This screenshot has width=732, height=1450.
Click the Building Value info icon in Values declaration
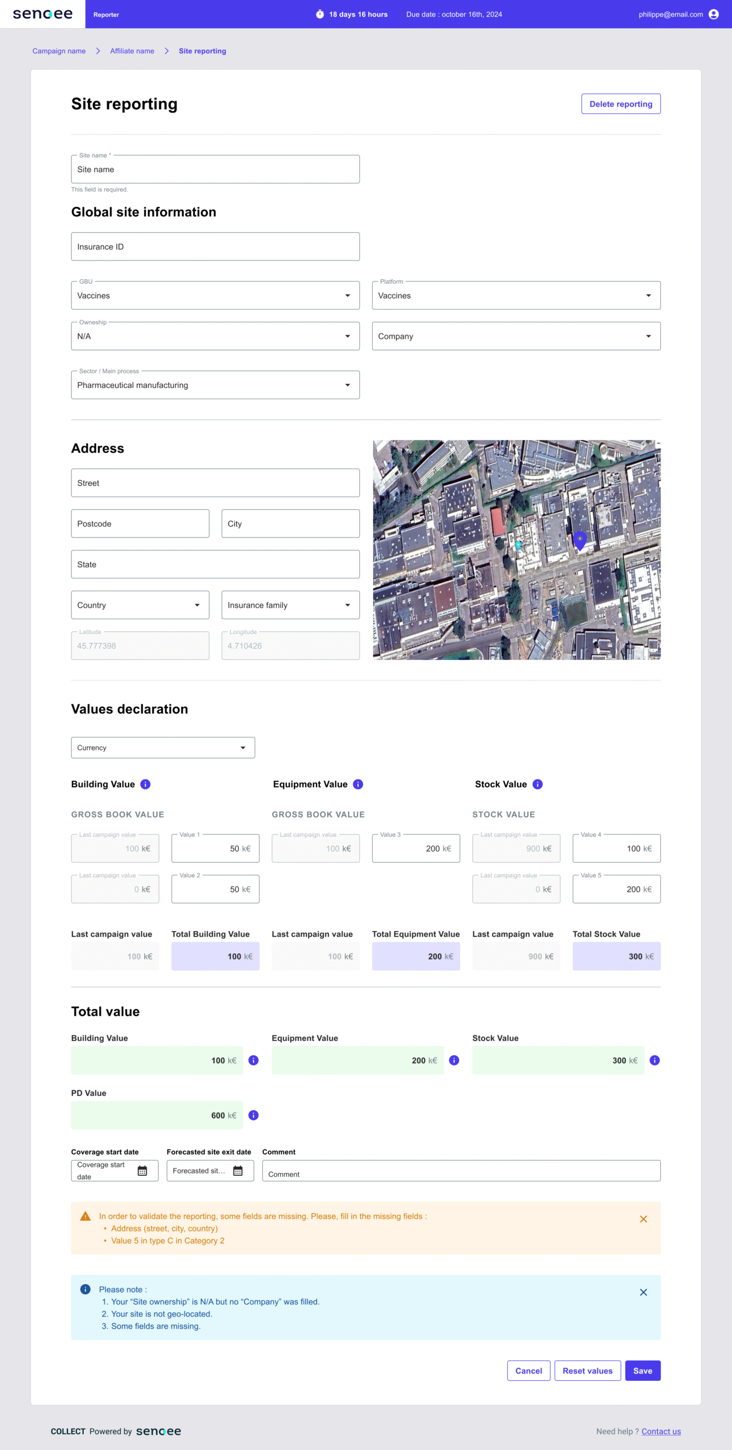[145, 784]
